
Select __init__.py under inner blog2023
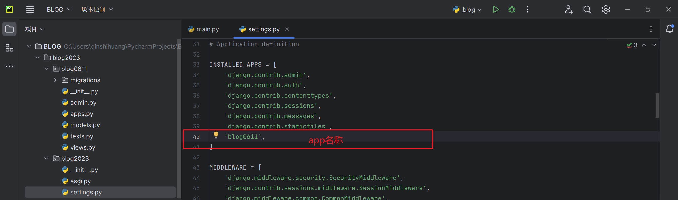pyautogui.click(x=80, y=170)
